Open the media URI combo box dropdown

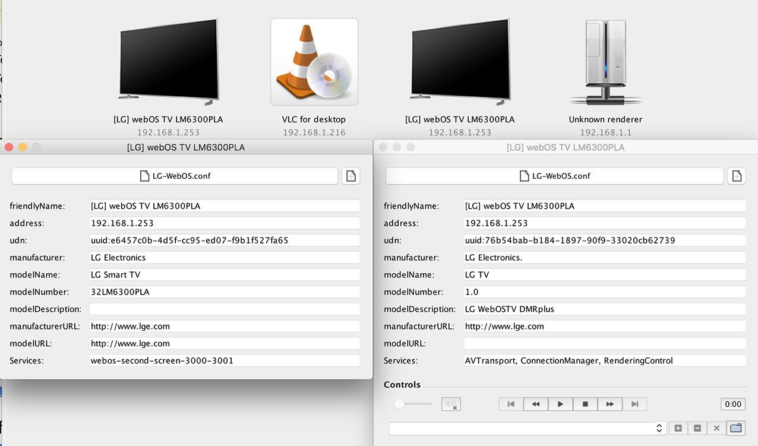659,428
